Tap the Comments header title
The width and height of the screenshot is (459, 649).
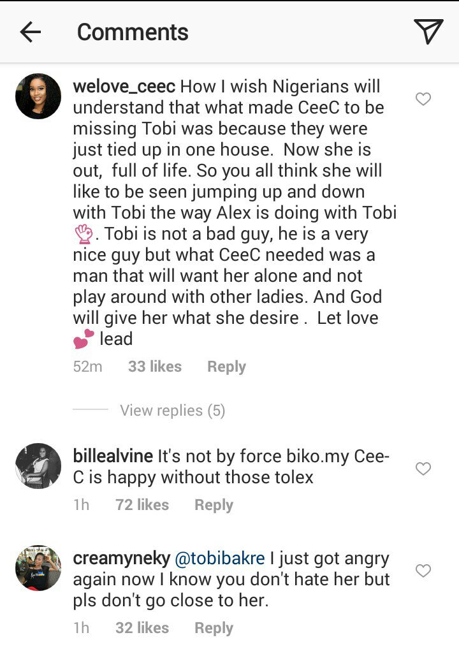tap(133, 32)
